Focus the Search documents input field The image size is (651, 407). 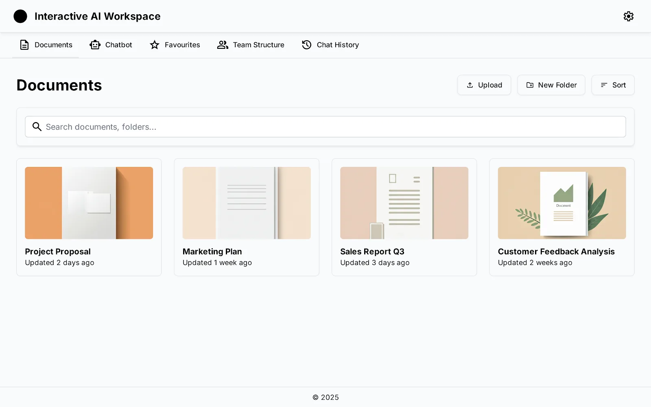pos(325,127)
